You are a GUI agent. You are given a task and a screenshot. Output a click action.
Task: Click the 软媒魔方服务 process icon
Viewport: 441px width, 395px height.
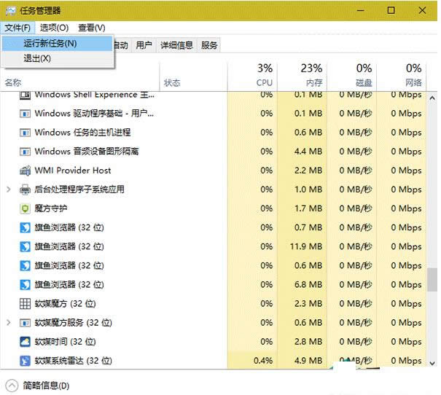(25, 323)
